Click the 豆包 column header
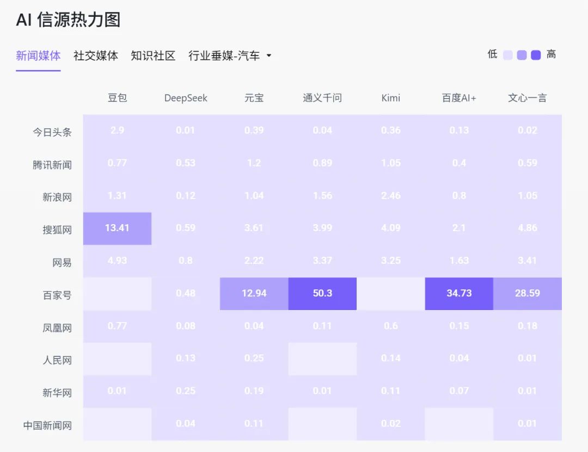 pos(117,98)
